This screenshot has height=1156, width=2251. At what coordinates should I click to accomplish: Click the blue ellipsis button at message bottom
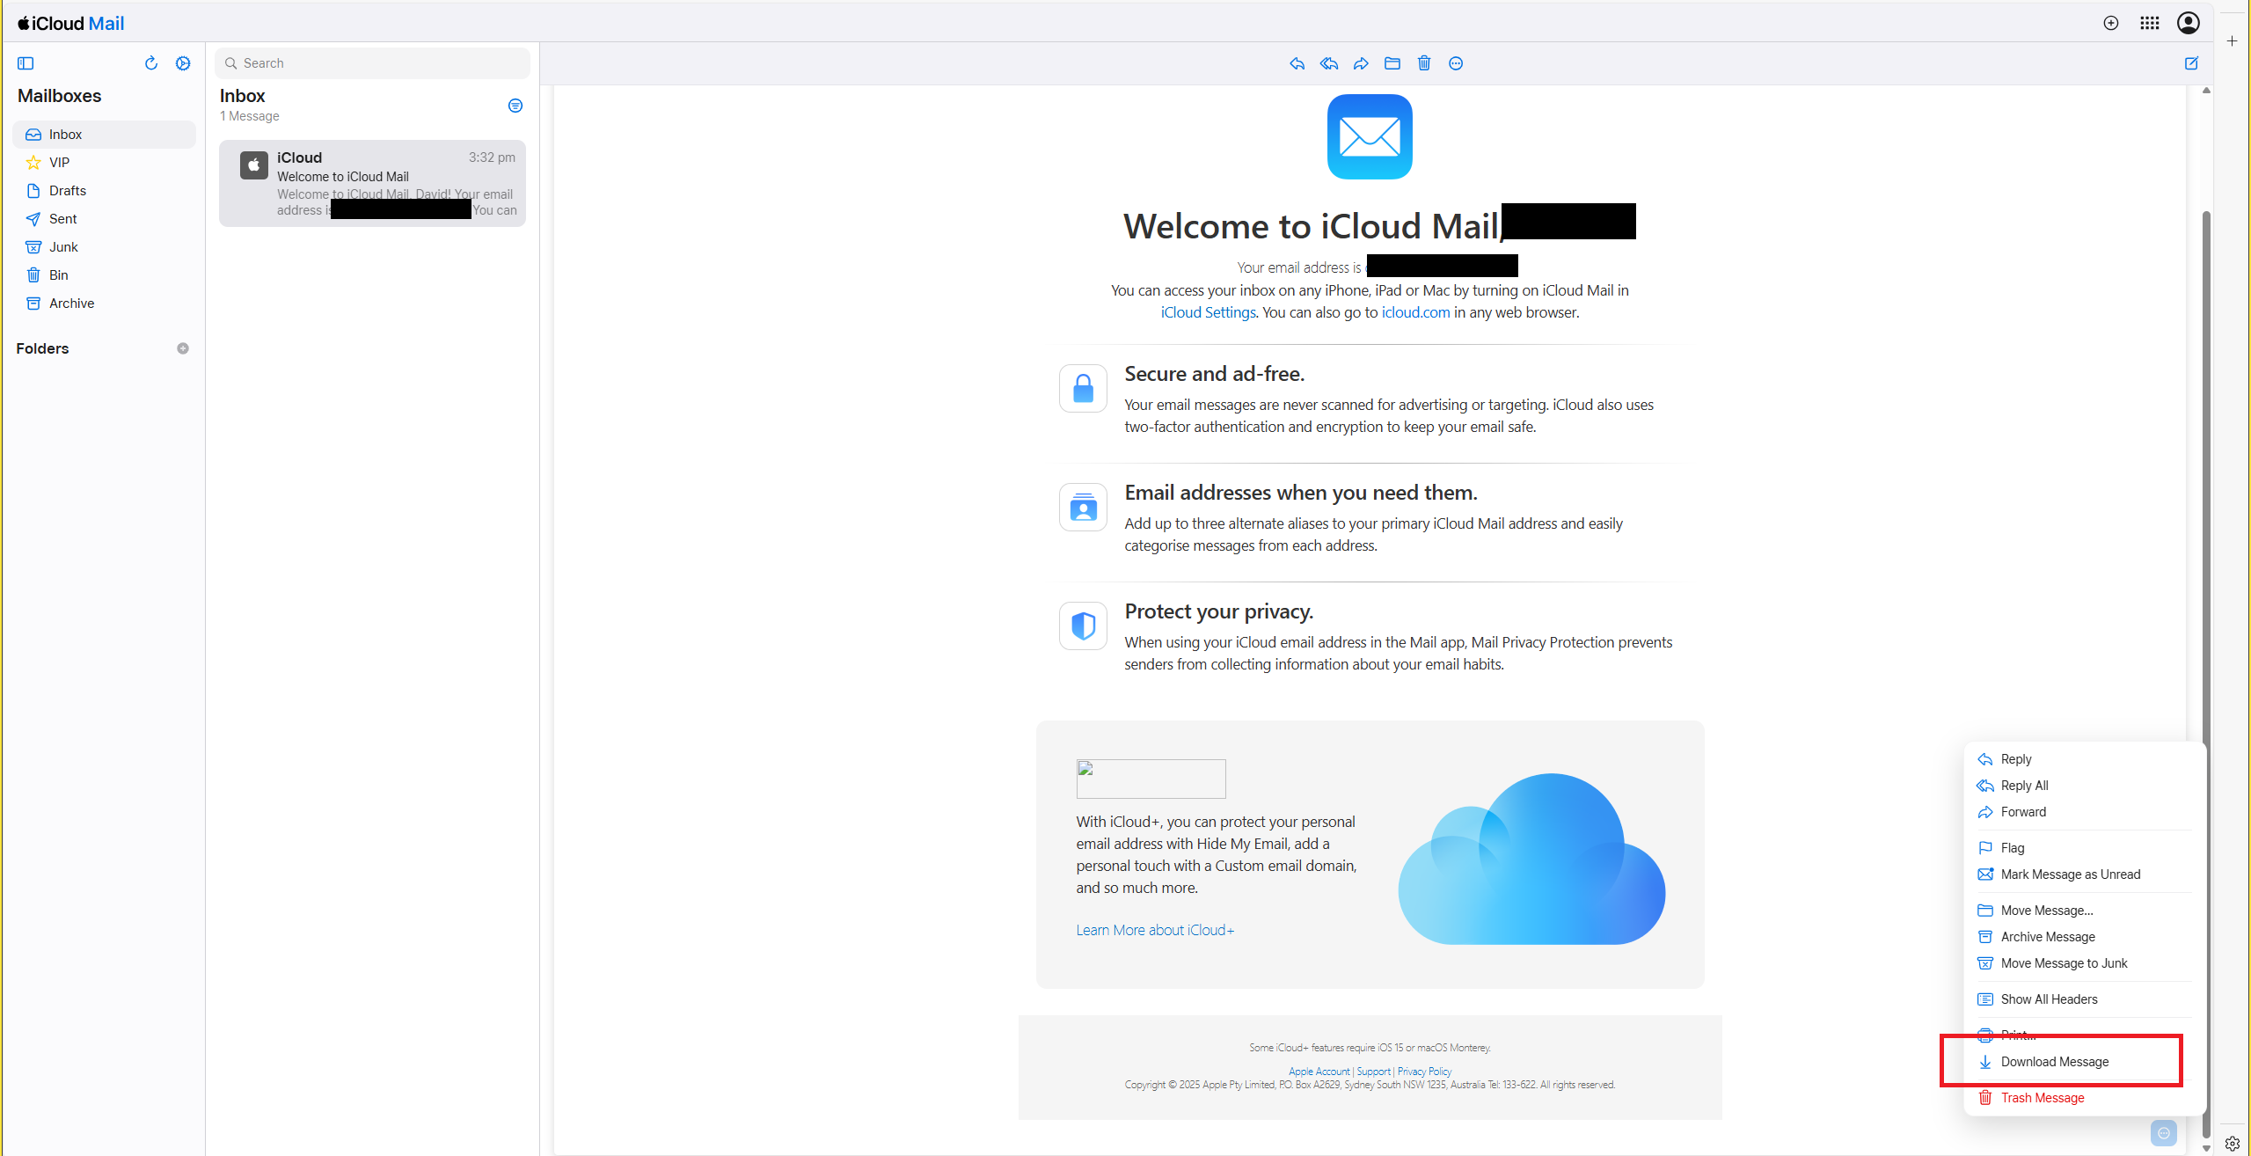(x=2163, y=1133)
